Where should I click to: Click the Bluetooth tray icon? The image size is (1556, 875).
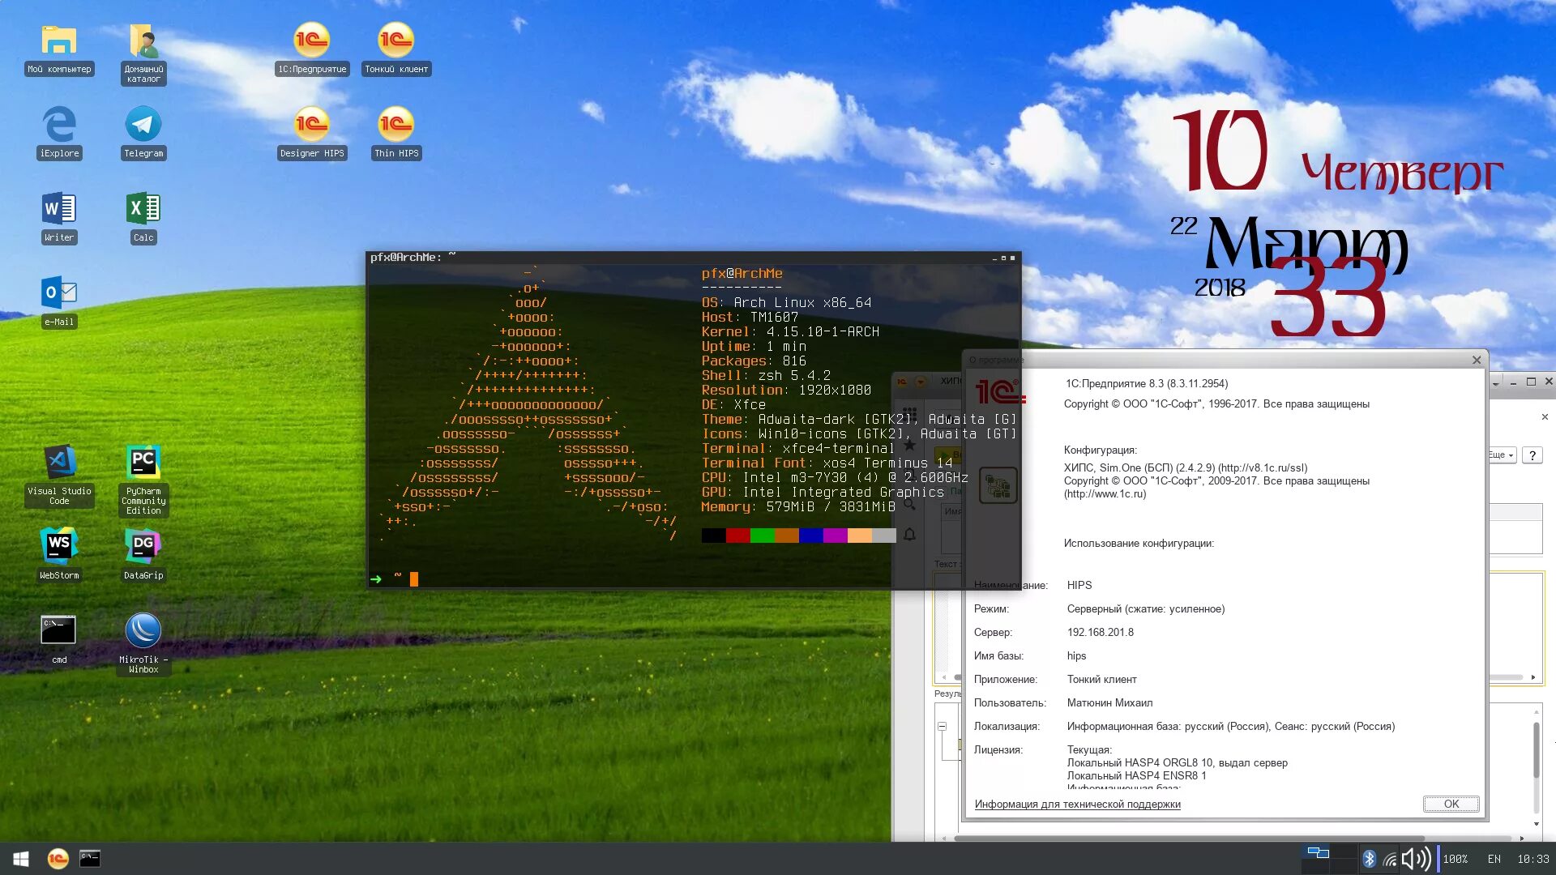pos(1369,859)
